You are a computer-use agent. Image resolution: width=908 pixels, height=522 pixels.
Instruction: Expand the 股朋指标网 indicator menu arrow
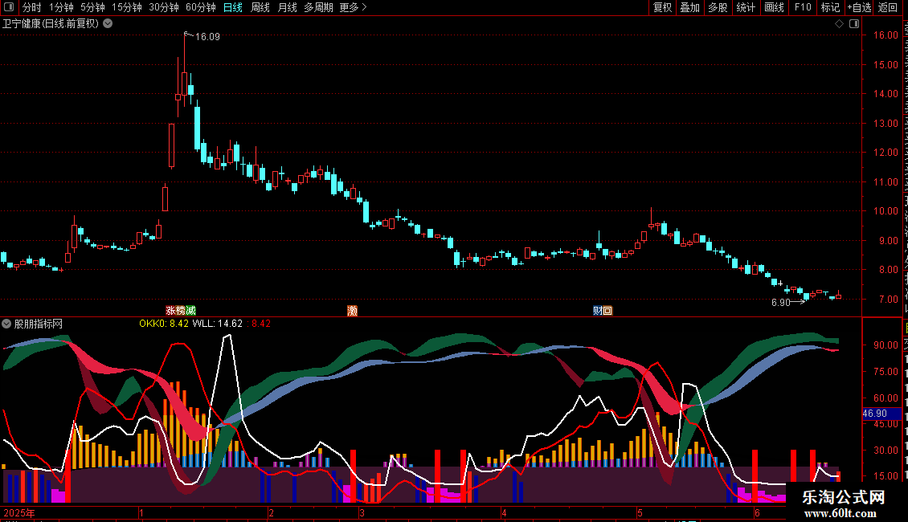6,324
